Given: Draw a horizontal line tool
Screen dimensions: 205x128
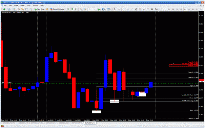Looking at the screenshot, I should click(x=128, y=9).
